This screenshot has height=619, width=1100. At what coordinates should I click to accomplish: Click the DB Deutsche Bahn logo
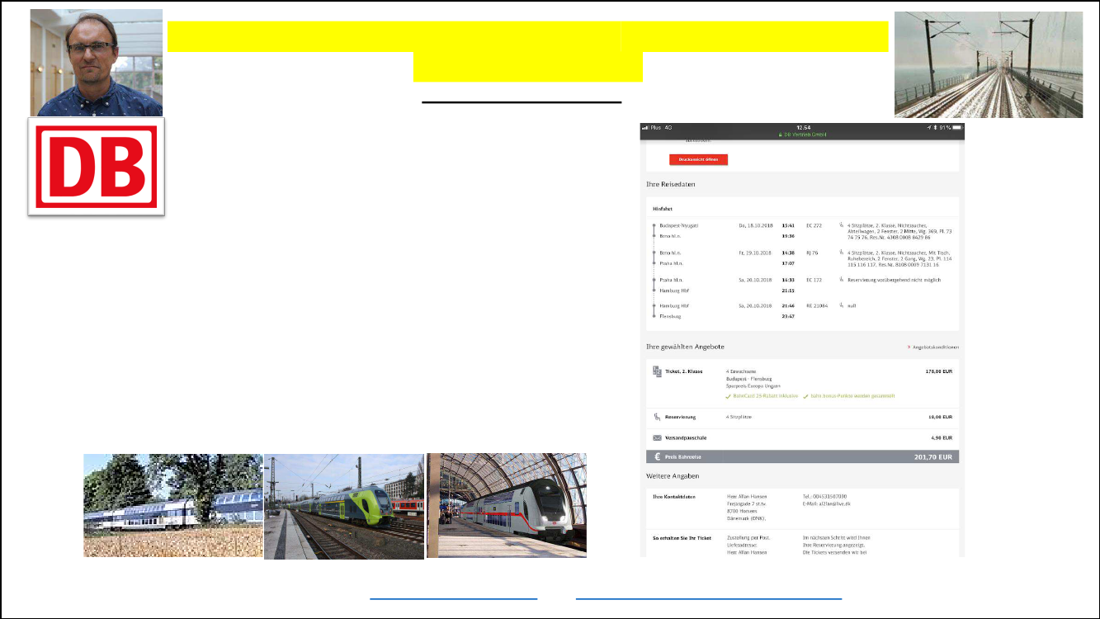(x=97, y=167)
